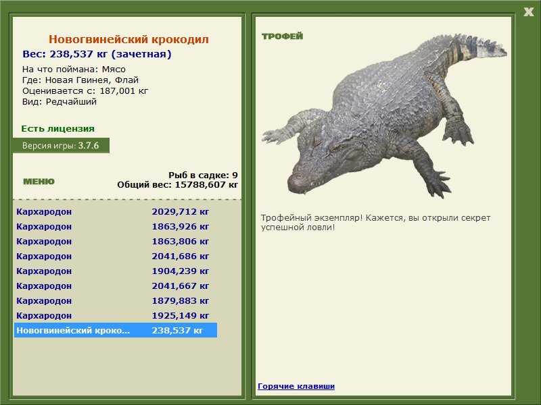Select the highlighted Новогвинейский кроко... row
The height and width of the screenshot is (405, 541).
(116, 330)
